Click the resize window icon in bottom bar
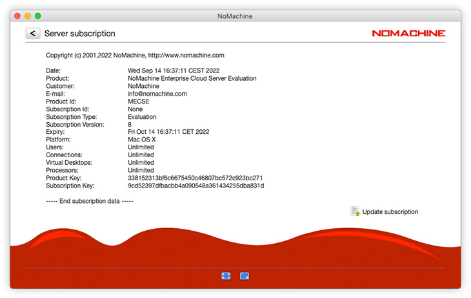 tap(245, 276)
